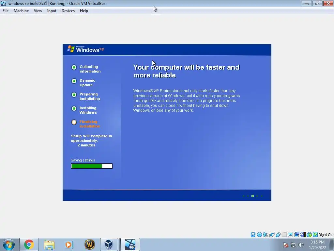Close the VirtualBox VM window
This screenshot has height=251, width=334.
(x=328, y=3)
